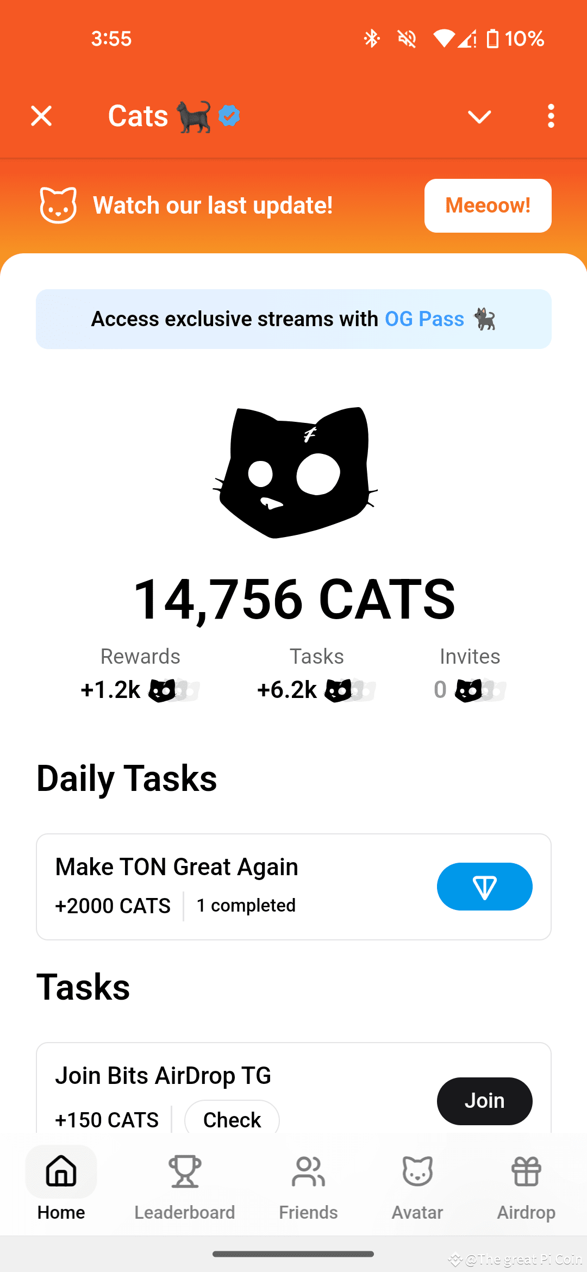Tap the TON icon on Make TON Great Again
Image resolution: width=587 pixels, height=1272 pixels.
484,886
